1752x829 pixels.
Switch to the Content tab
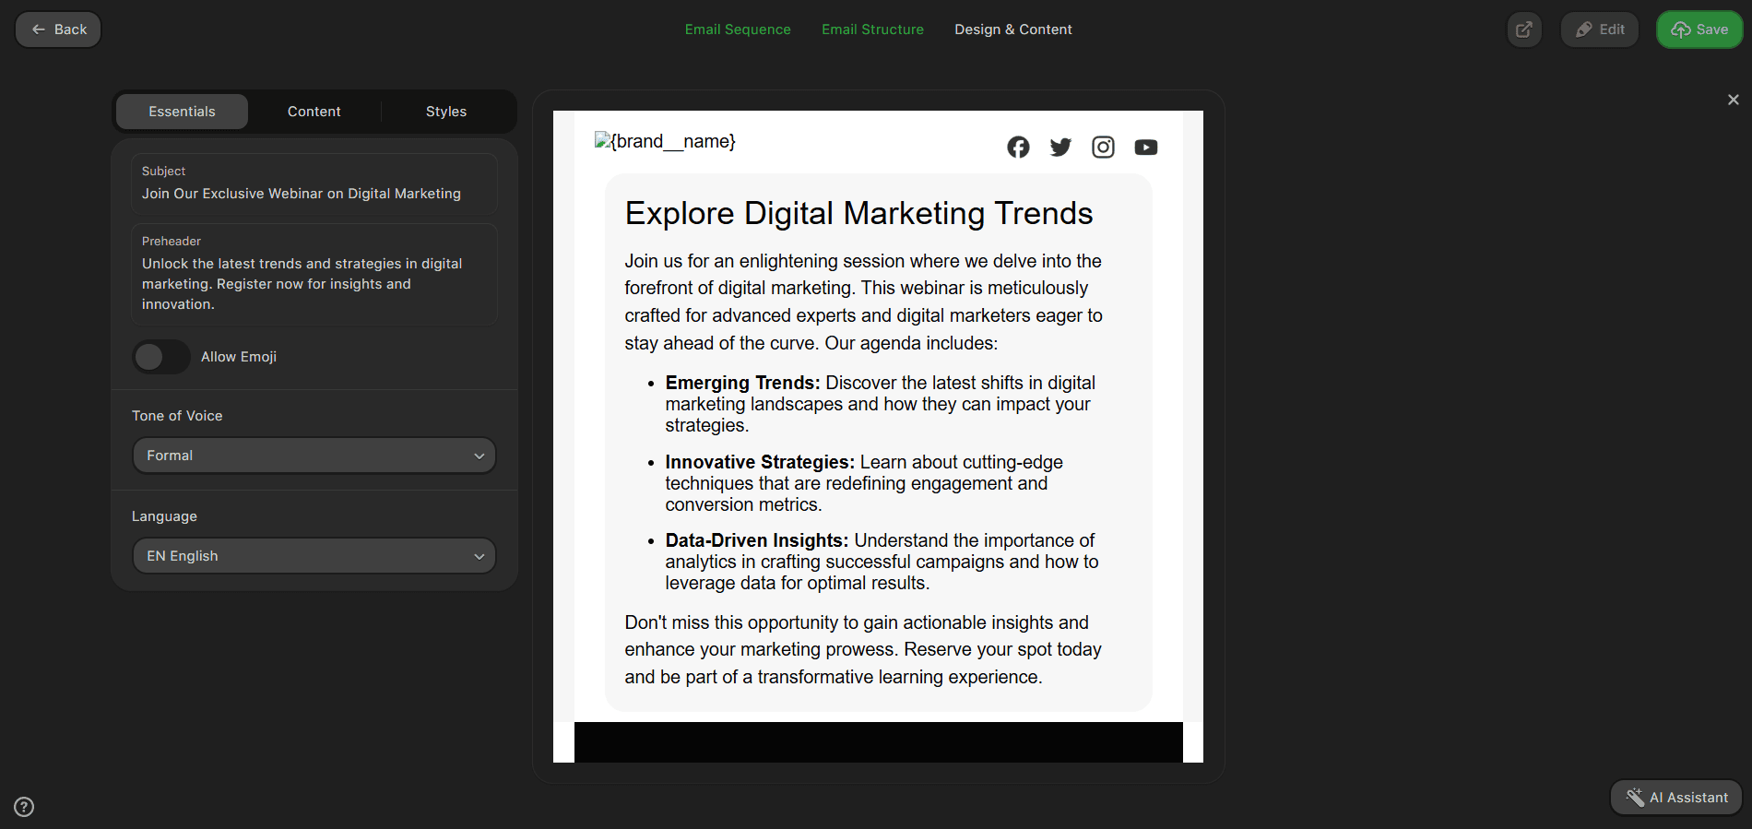(x=314, y=112)
